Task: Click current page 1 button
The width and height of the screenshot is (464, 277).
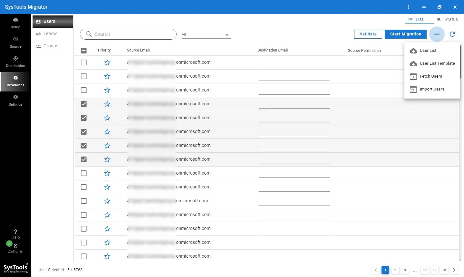Action: tap(385, 270)
